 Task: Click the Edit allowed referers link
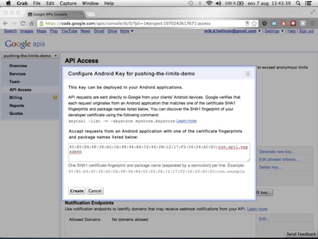pos(279,159)
